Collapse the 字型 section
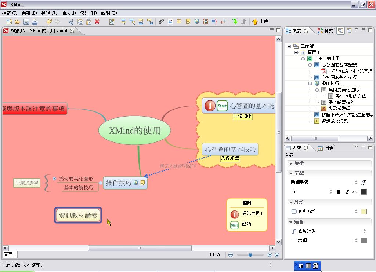The image size is (376, 272). click(291, 173)
